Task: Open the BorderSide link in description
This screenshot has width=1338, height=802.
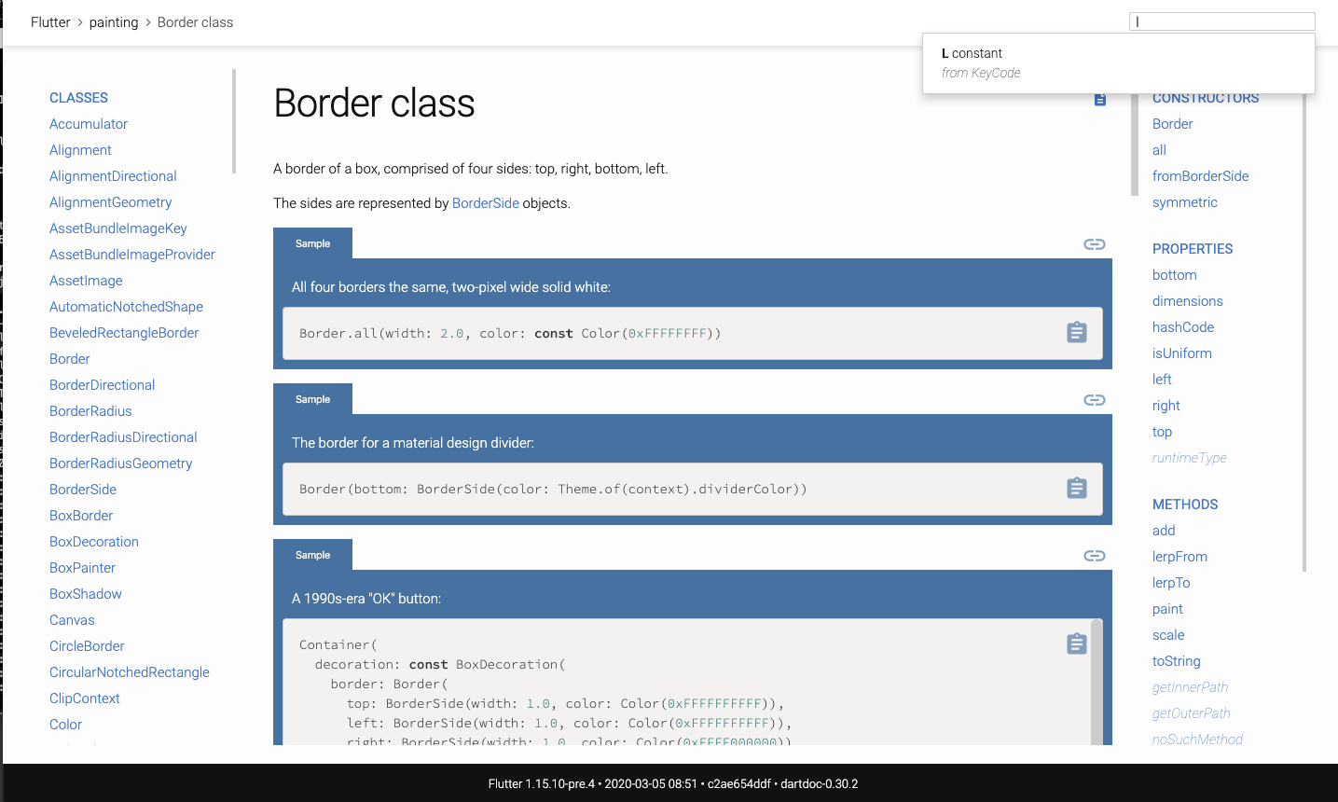Action: pos(486,203)
